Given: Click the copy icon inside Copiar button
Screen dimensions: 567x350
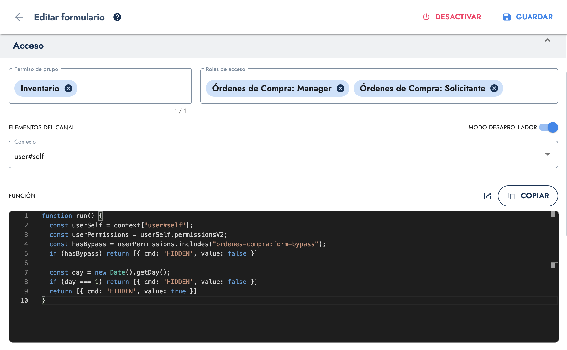Looking at the screenshot, I should [x=512, y=196].
